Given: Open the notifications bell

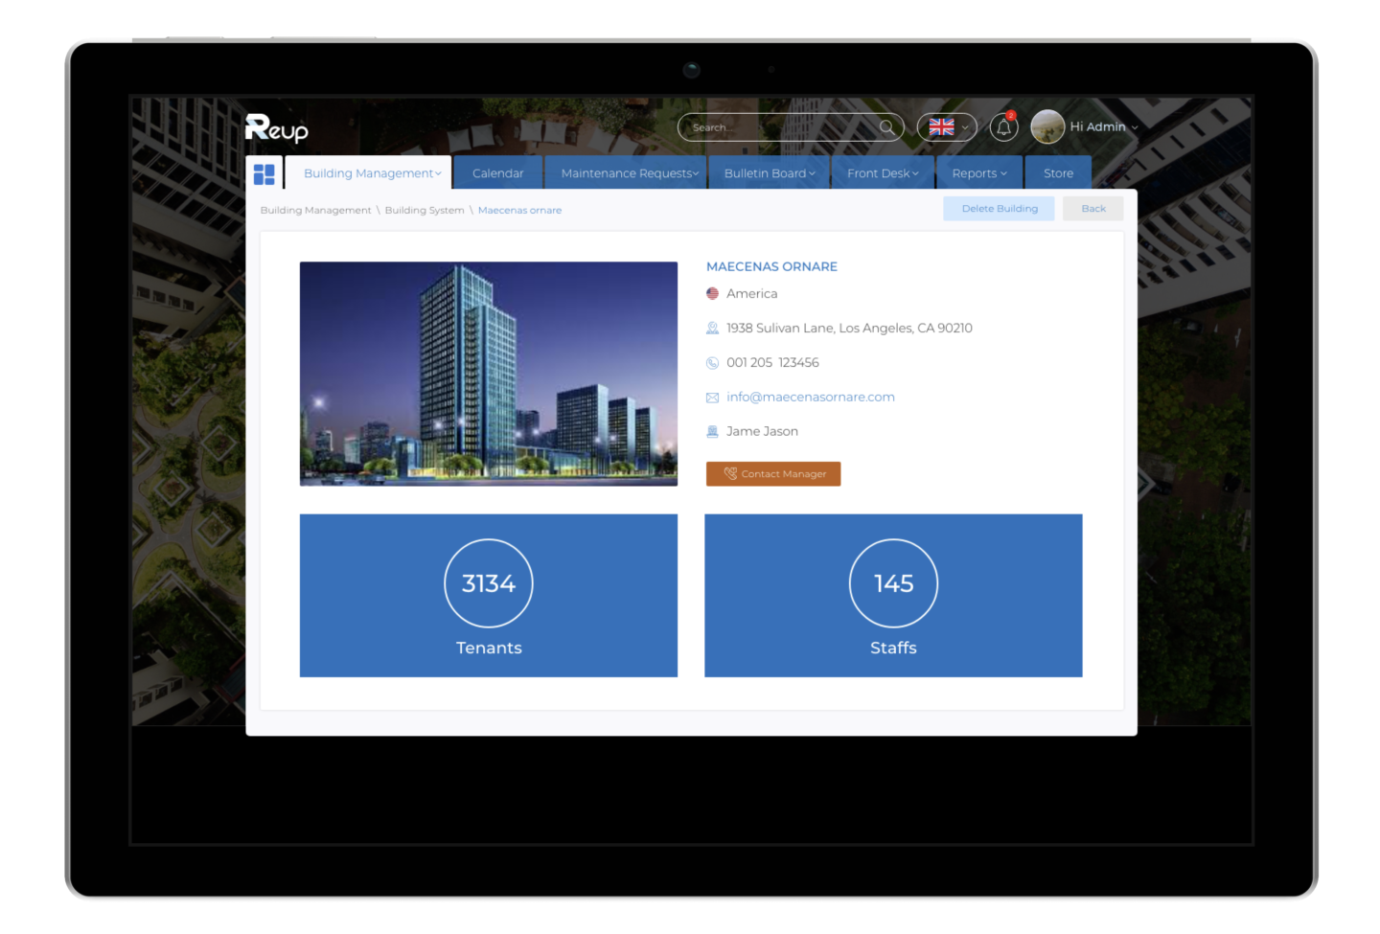Looking at the screenshot, I should click(x=1003, y=127).
